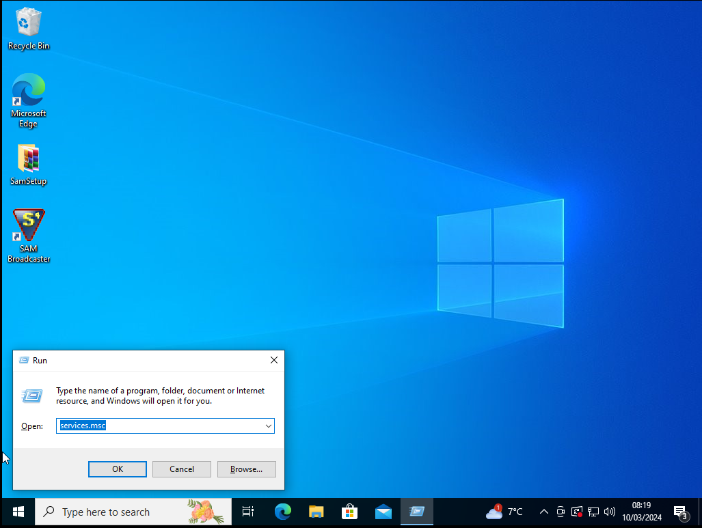Open Microsoft Store from the taskbar
The width and height of the screenshot is (702, 528).
349,512
